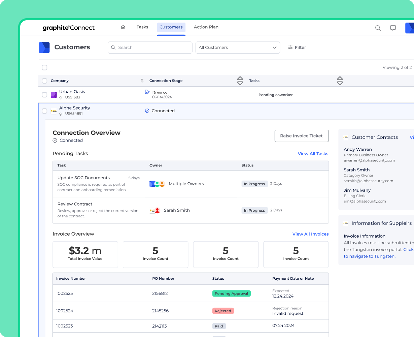Click the blue Customers page logo icon
Image resolution: width=414 pixels, height=337 pixels.
(44, 48)
